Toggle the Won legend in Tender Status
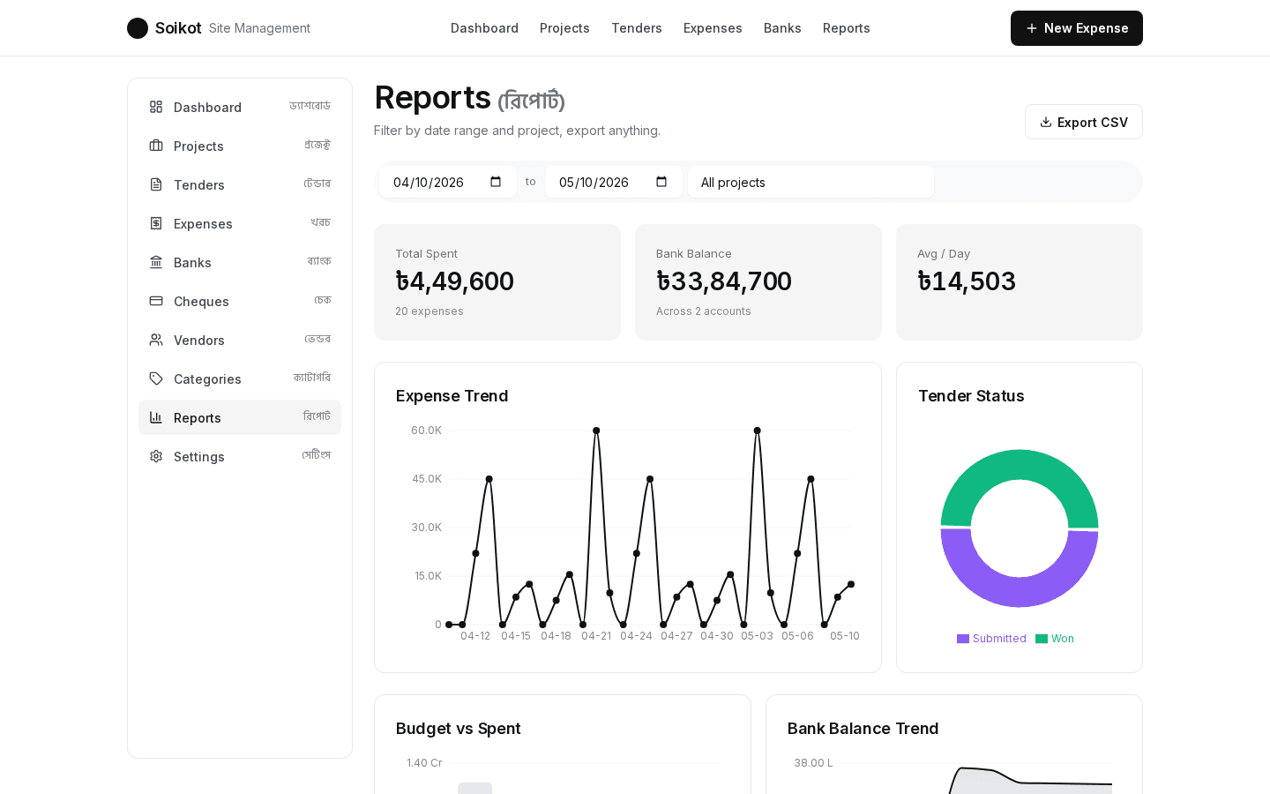The image size is (1270, 794). [x=1055, y=639]
